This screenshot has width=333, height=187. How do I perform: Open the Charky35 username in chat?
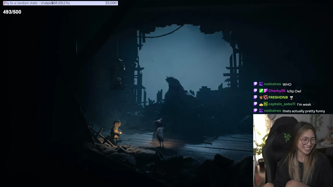[x=277, y=91]
